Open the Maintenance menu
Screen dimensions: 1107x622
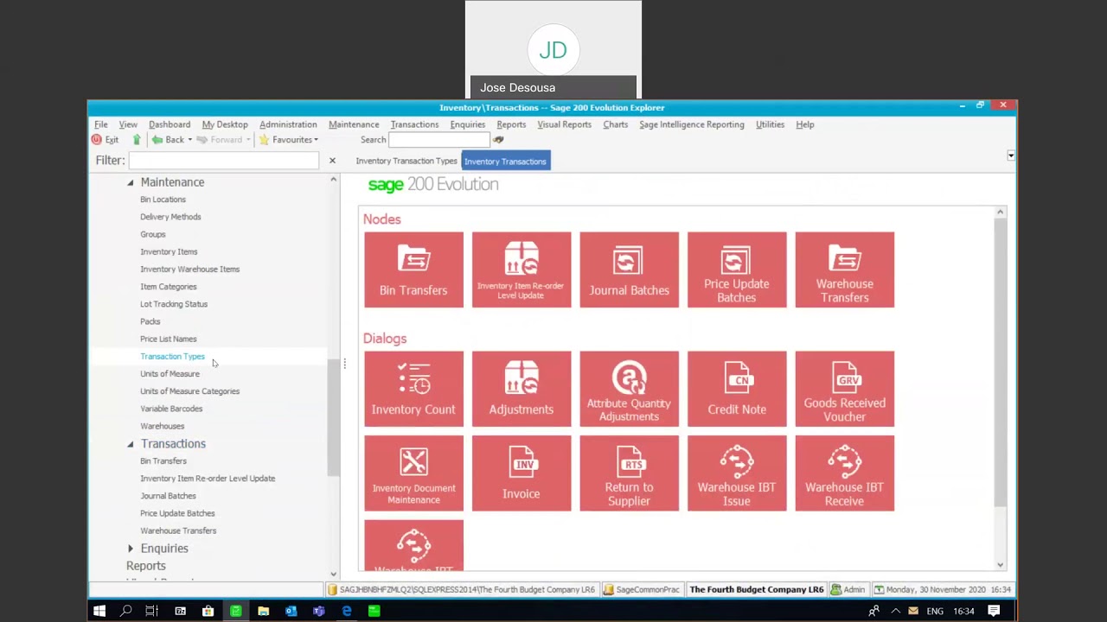(x=354, y=124)
